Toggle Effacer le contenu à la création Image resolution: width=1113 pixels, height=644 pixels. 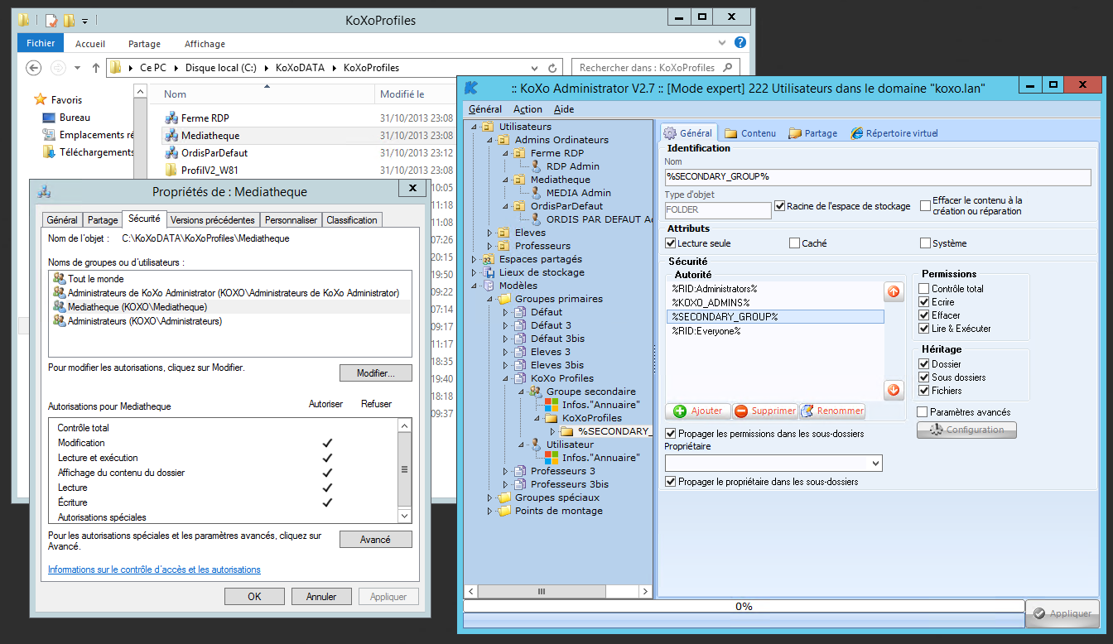point(925,205)
